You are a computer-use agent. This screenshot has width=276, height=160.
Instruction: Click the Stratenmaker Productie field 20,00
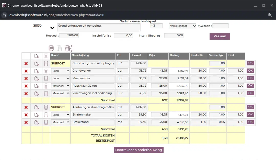click(199, 115)
